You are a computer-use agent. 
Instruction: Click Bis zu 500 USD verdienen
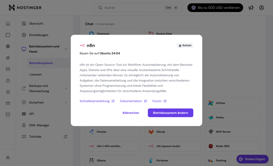215,8
